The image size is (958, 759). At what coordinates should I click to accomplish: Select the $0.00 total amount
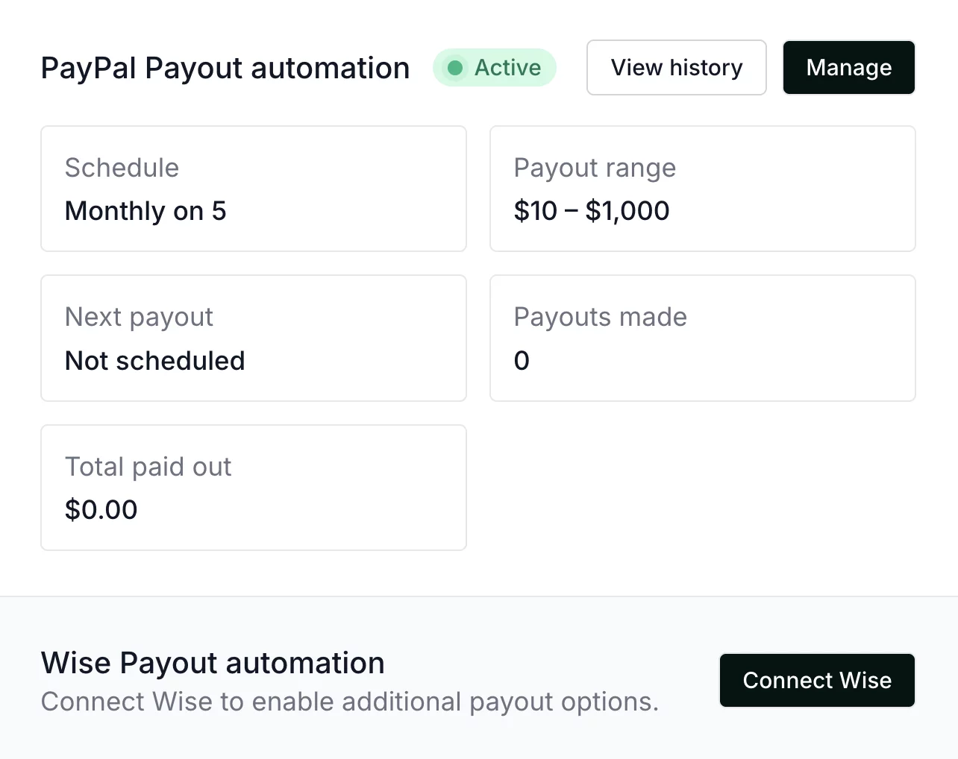pos(101,510)
